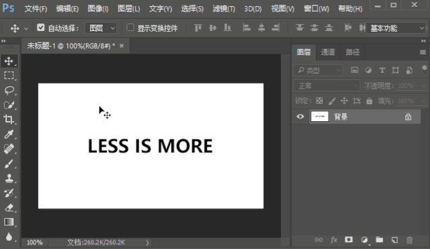This screenshot has width=430, height=249.
Task: Select the Move tool in the toolbox
Action: tap(9, 61)
